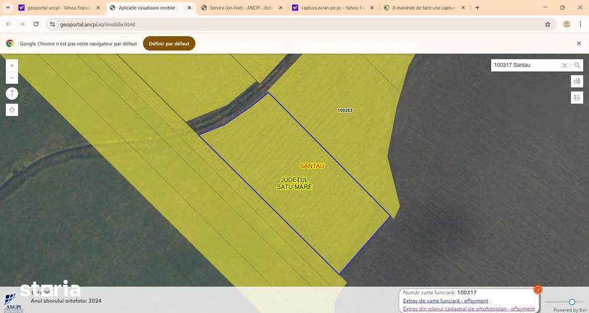Screen dimensions: 589x313
Task: Click parcel label 100263 on map
Action: 345,111
